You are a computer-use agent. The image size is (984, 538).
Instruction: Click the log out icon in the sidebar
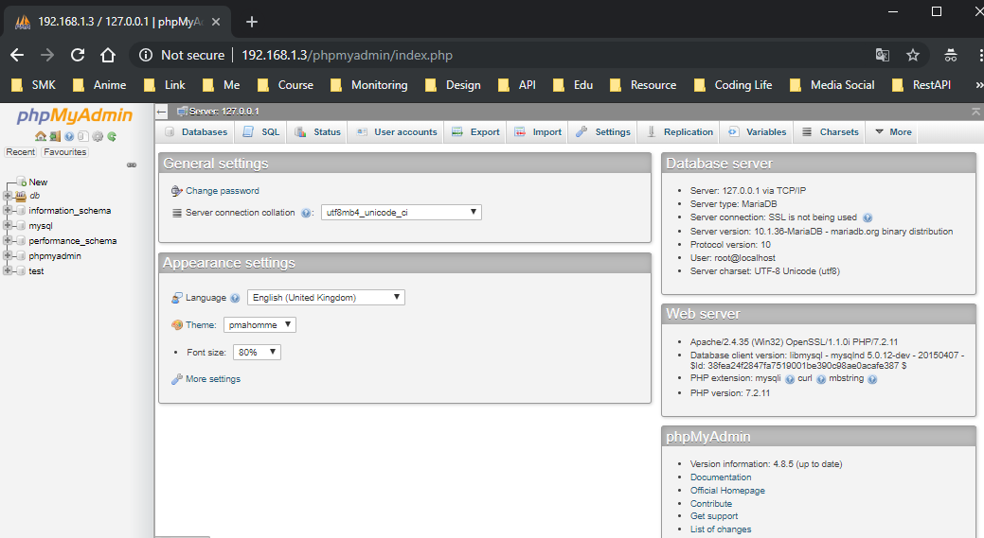point(55,136)
